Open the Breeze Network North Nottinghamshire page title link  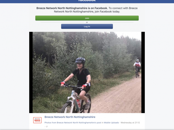click(70, 117)
